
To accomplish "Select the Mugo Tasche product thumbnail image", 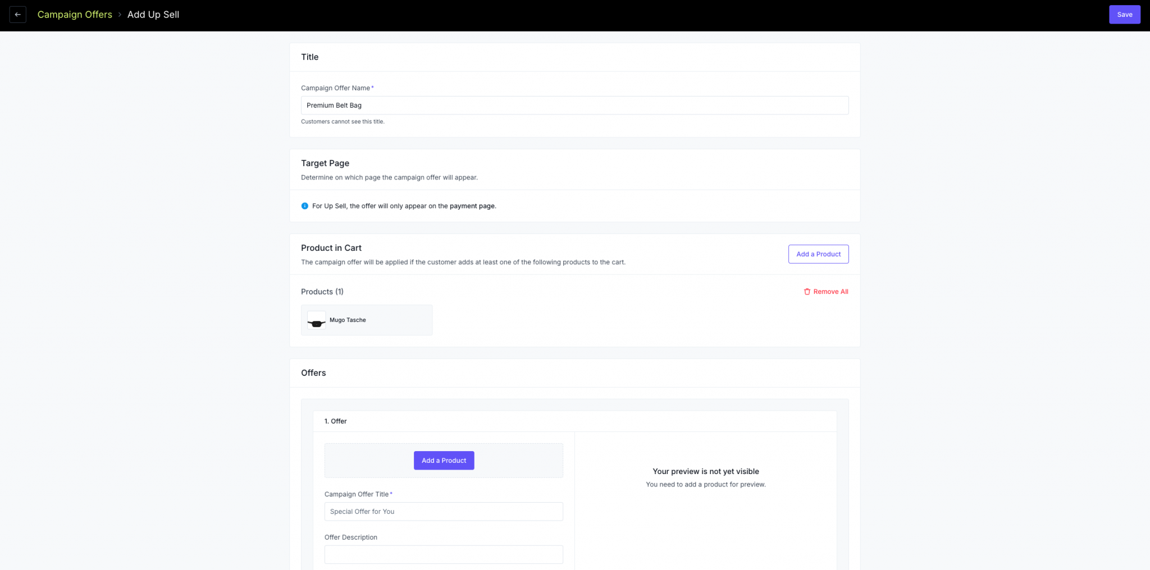I will click(x=316, y=320).
